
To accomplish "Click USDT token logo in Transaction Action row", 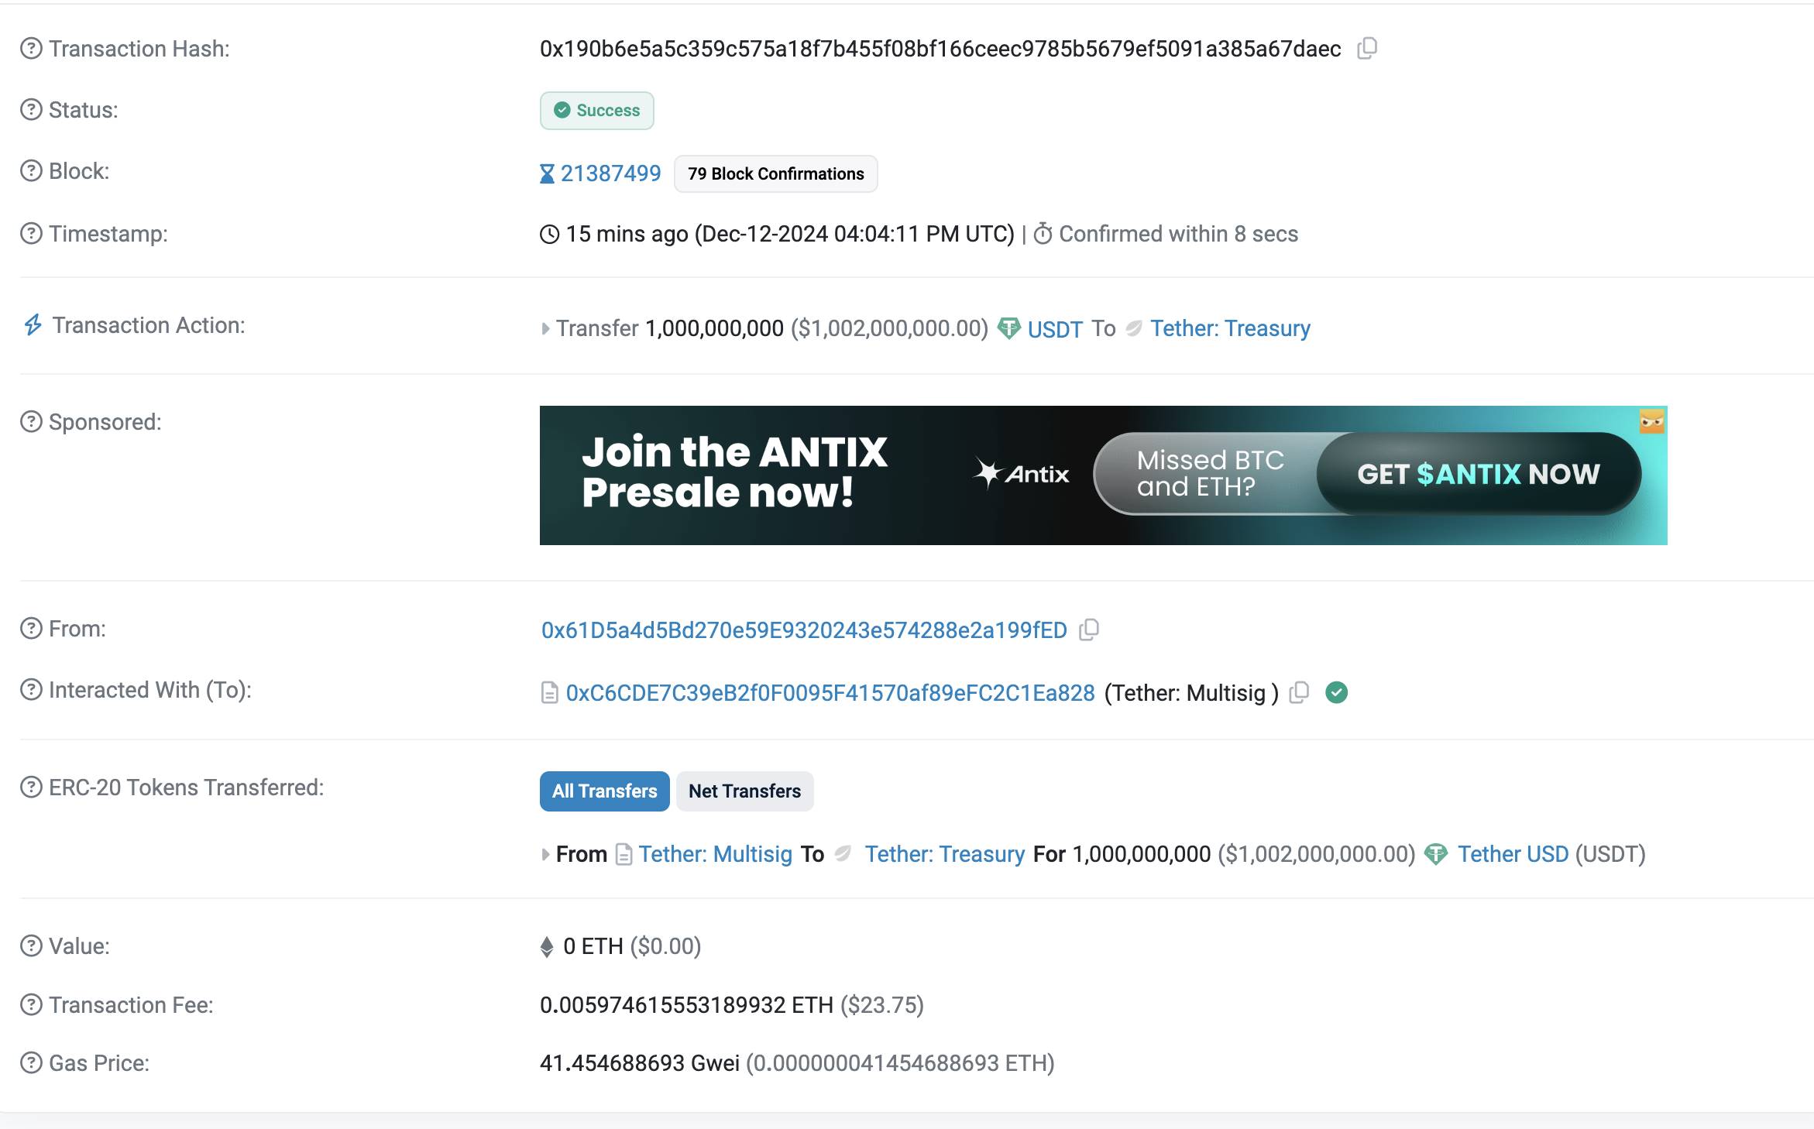I will (1008, 328).
